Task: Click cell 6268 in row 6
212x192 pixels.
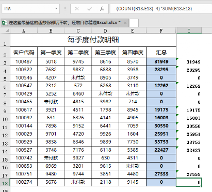Action: [x=105, y=86]
